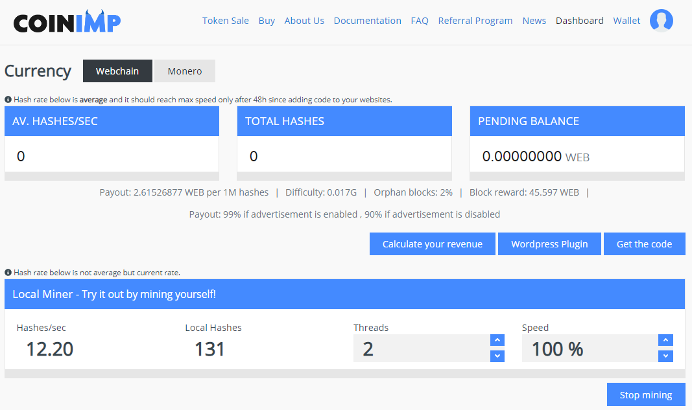
Task: Click the Currency heading
Action: point(38,71)
